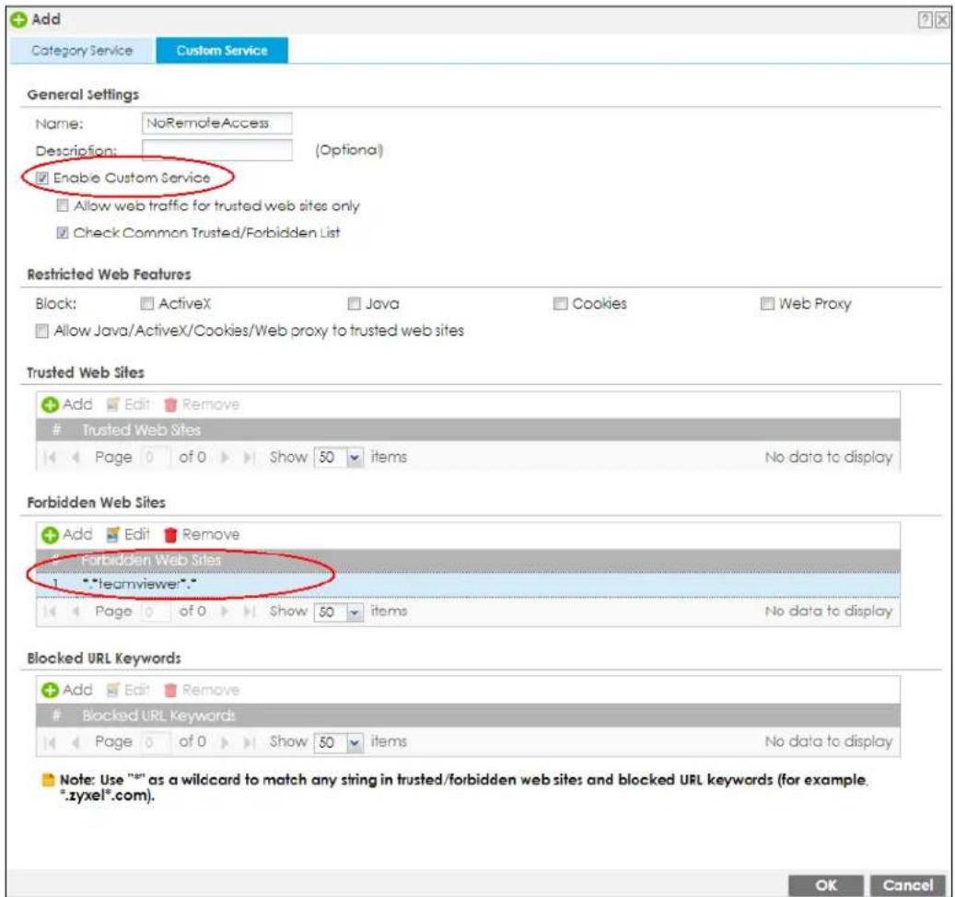
Task: Click page number field in Blocked URL Keywords
Action: [x=156, y=742]
